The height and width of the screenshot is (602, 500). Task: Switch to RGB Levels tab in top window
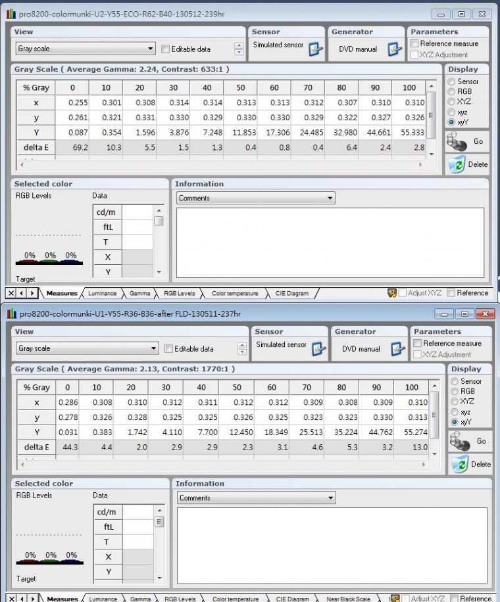coord(179,293)
